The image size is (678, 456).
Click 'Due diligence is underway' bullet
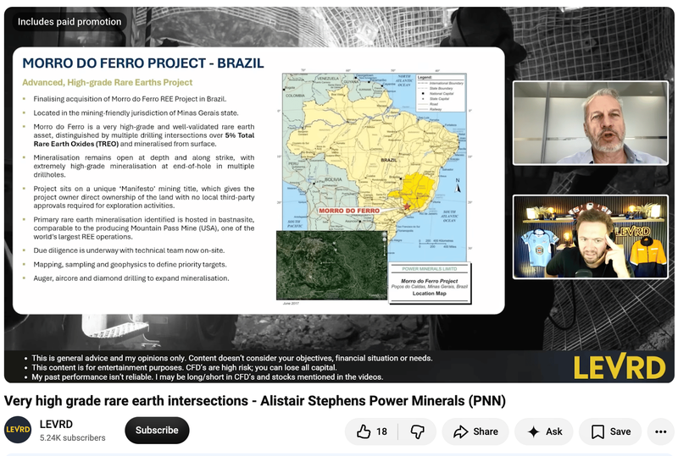129,250
